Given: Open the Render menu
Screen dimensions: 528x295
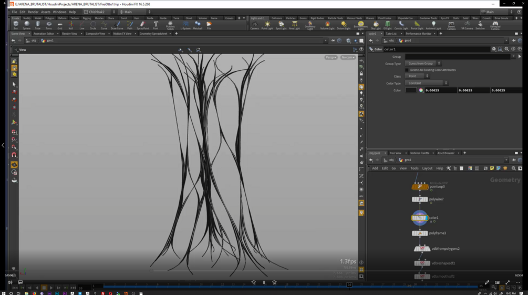Looking at the screenshot, I should tap(33, 12).
